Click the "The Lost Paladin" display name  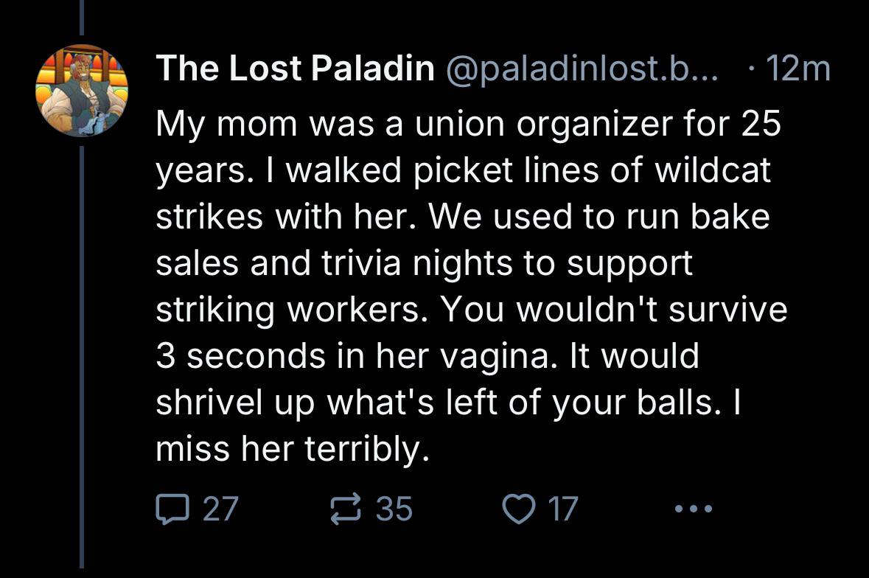[x=295, y=70]
